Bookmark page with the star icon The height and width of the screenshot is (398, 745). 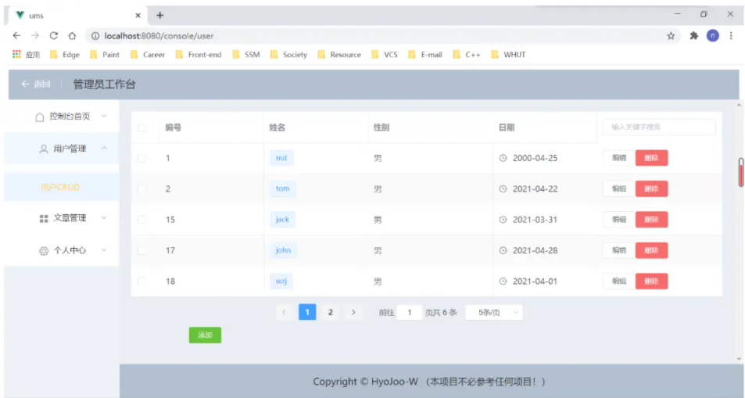671,36
